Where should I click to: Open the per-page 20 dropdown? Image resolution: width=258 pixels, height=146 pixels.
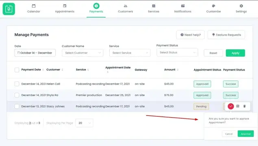[x=84, y=123]
